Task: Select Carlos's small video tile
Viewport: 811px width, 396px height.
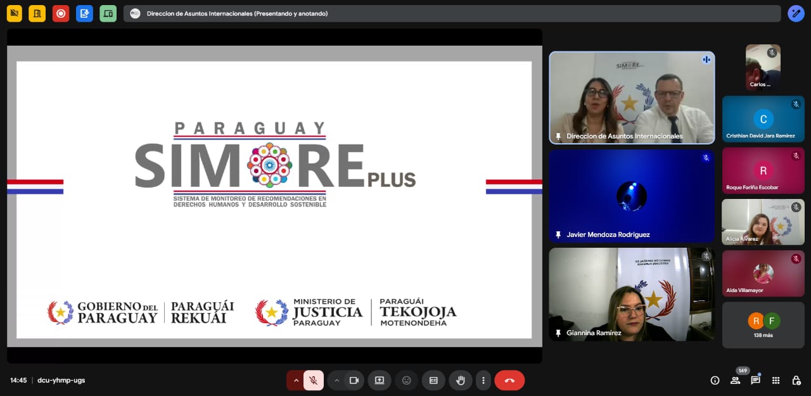Action: point(763,67)
